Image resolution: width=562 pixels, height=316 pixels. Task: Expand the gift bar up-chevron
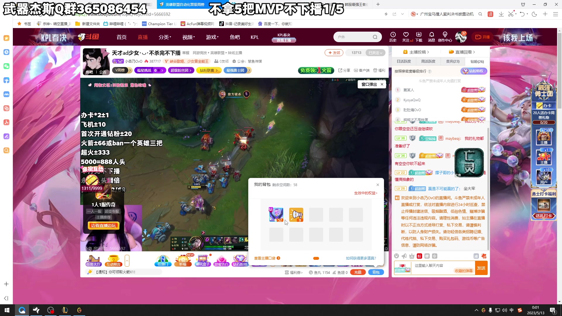pyautogui.click(x=127, y=260)
